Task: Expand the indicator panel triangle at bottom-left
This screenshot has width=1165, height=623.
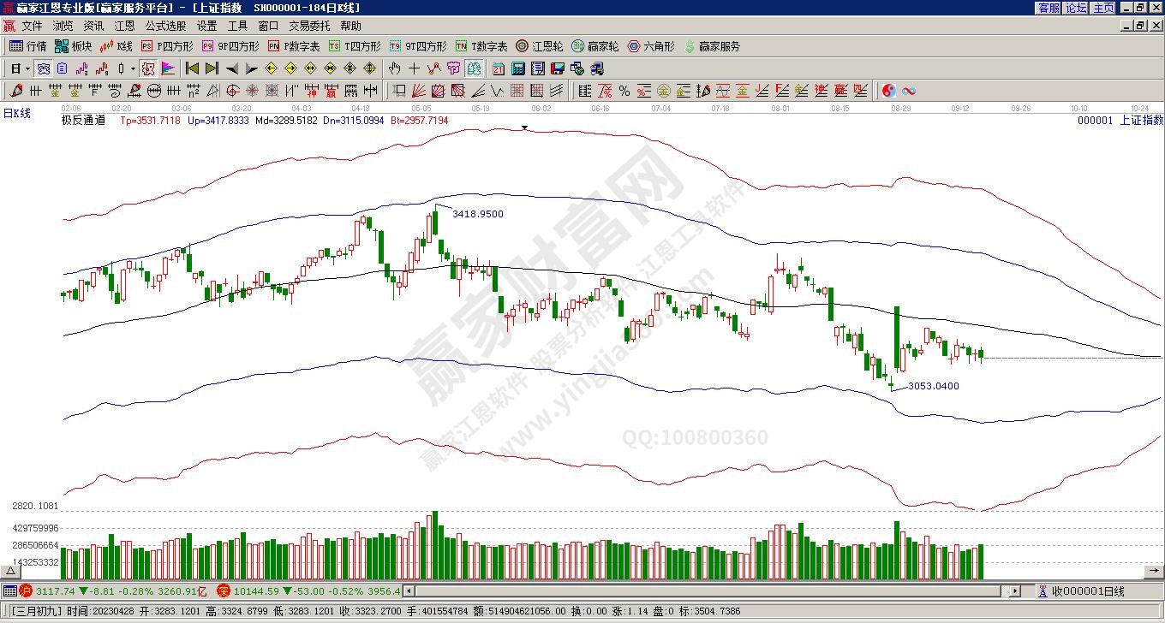Action: pos(11,571)
